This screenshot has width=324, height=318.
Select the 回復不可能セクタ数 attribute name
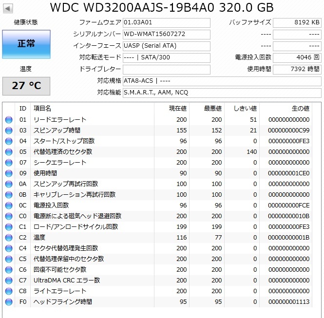(60, 270)
